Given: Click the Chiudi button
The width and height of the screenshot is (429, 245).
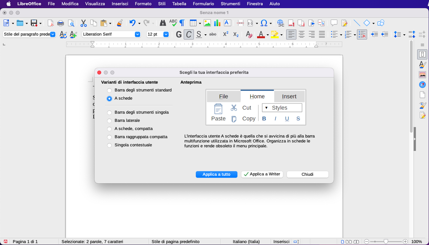Looking at the screenshot, I should (x=308, y=174).
